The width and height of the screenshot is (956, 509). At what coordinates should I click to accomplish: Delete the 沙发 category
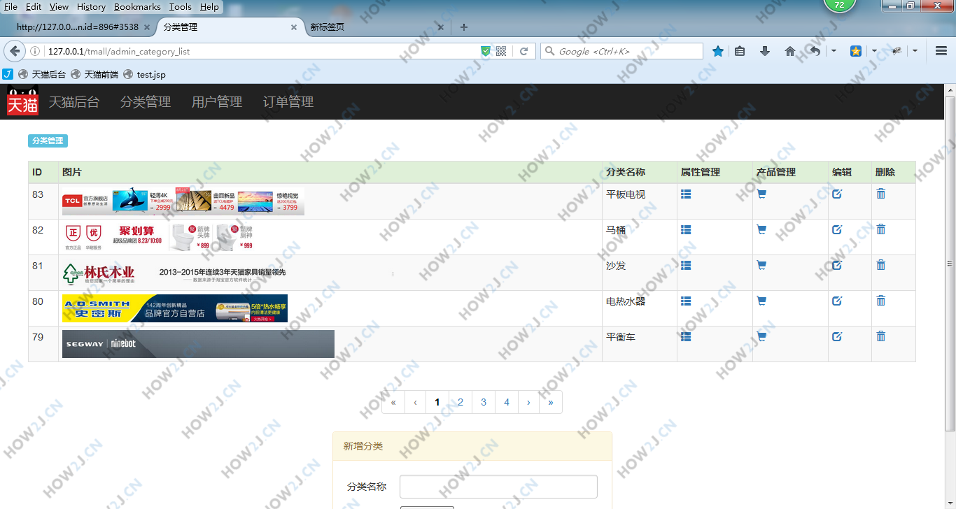point(881,265)
